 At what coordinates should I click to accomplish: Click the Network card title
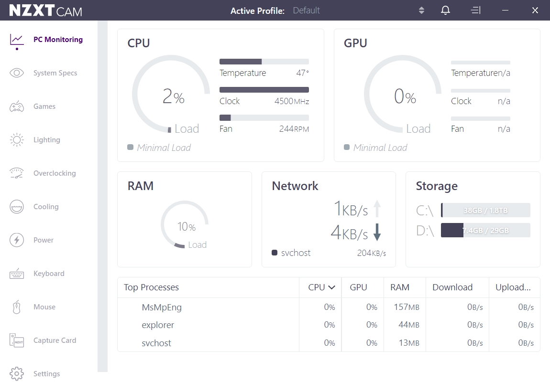click(295, 186)
